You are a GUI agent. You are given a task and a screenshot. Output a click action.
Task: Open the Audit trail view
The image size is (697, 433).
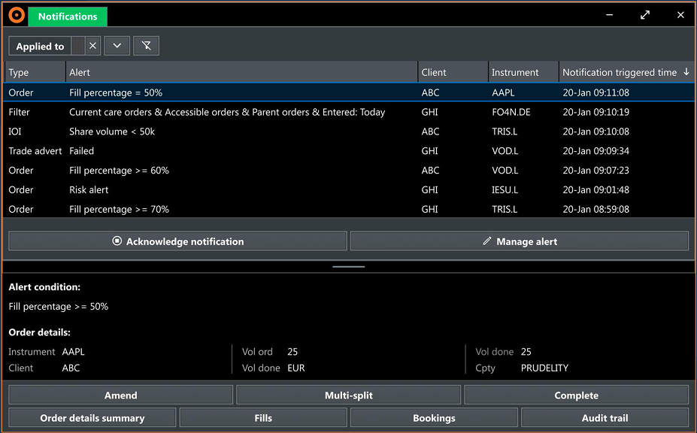click(x=604, y=417)
